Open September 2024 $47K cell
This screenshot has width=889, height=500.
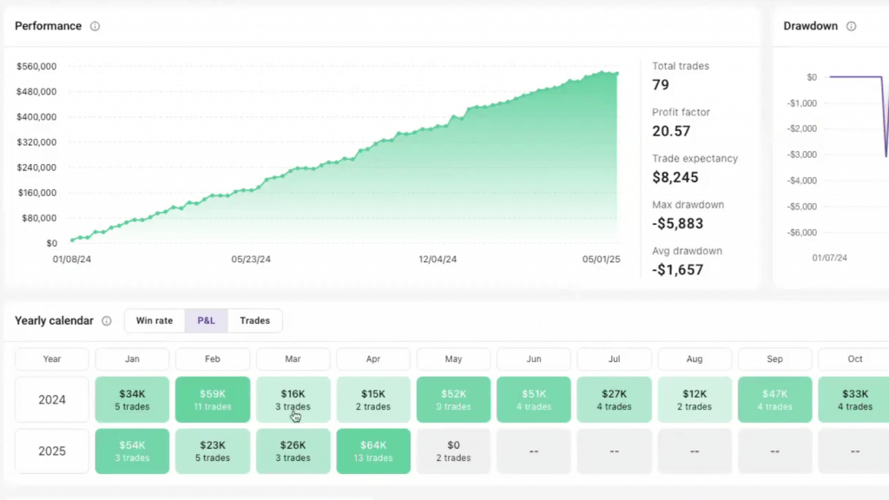774,399
